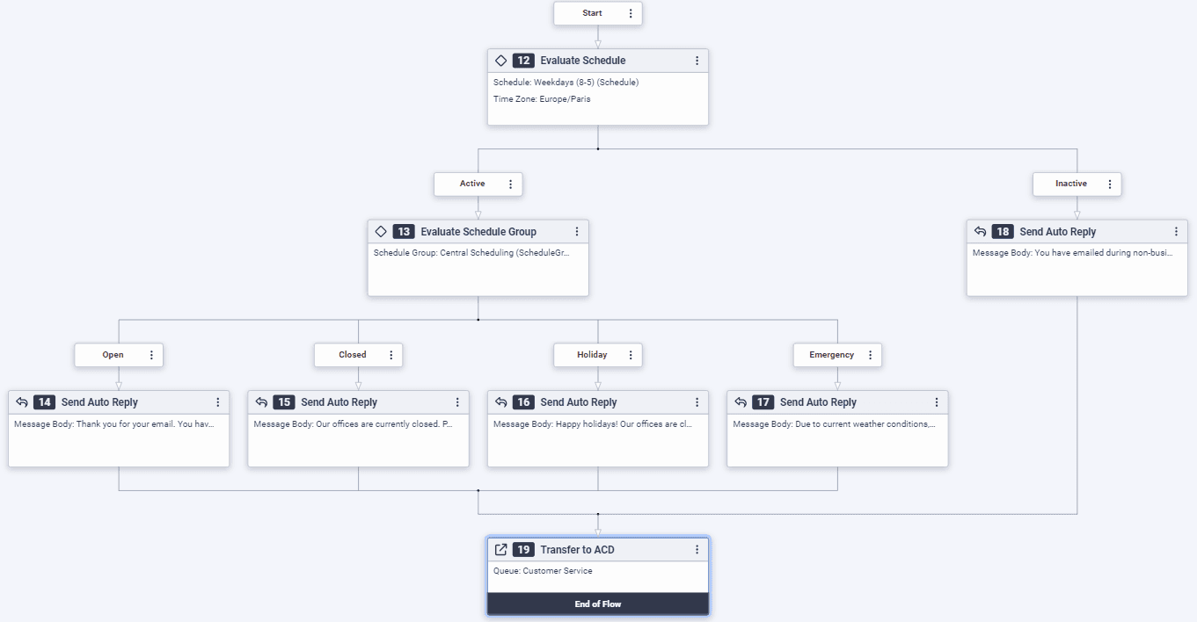Select the reply icon on Send Auto Reply 16

click(x=500, y=401)
